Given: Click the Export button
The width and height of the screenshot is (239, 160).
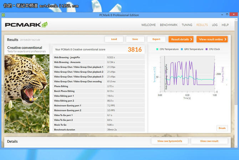Looking at the screenshot, I should (156, 39).
